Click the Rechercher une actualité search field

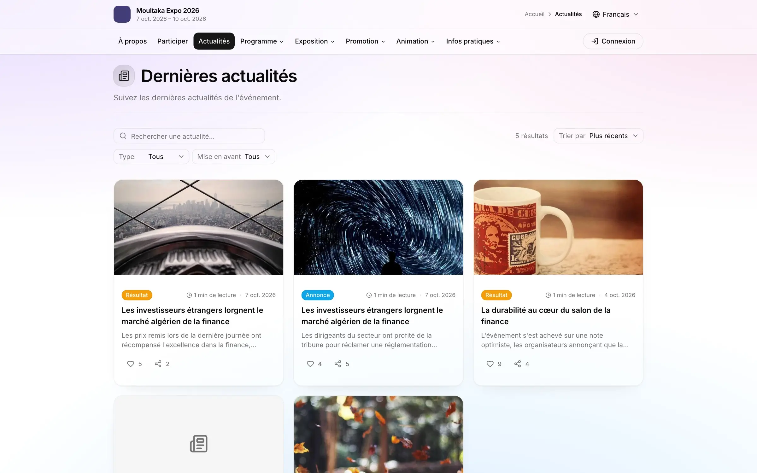click(x=189, y=136)
